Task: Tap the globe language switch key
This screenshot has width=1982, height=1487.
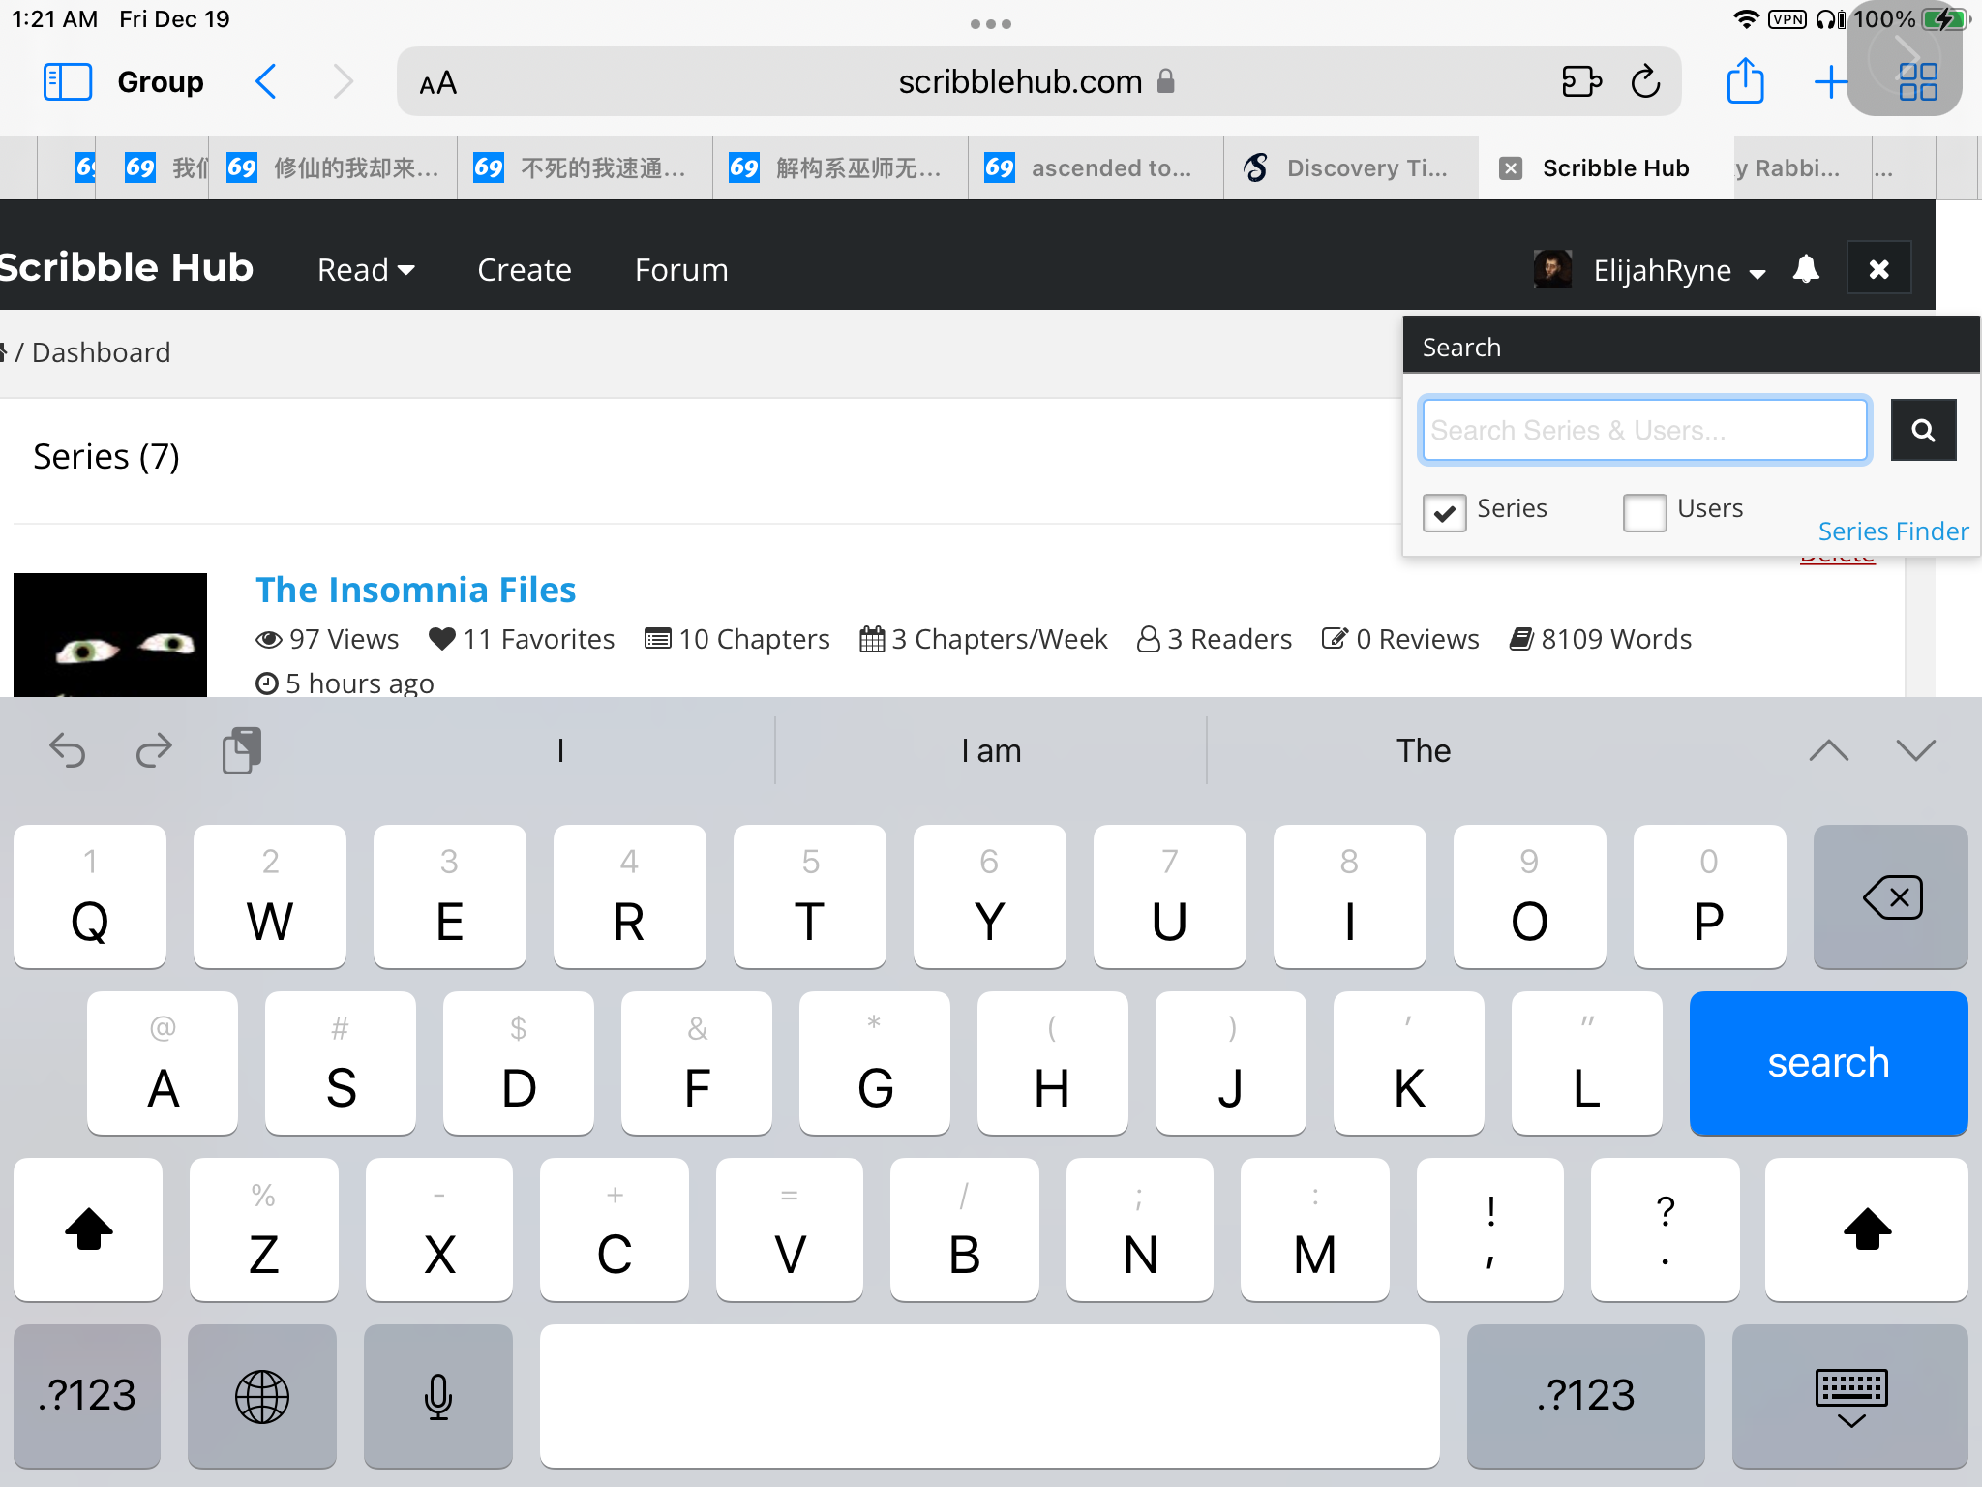Action: [x=261, y=1396]
